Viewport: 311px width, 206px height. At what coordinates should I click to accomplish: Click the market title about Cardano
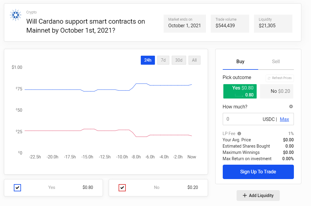[86, 26]
